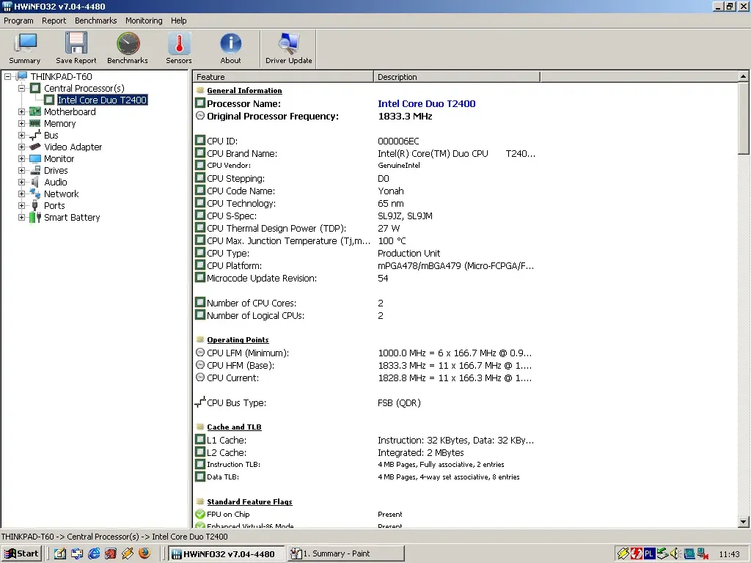Image resolution: width=751 pixels, height=563 pixels.
Task: Open the Monitoring menu
Action: pos(144,21)
